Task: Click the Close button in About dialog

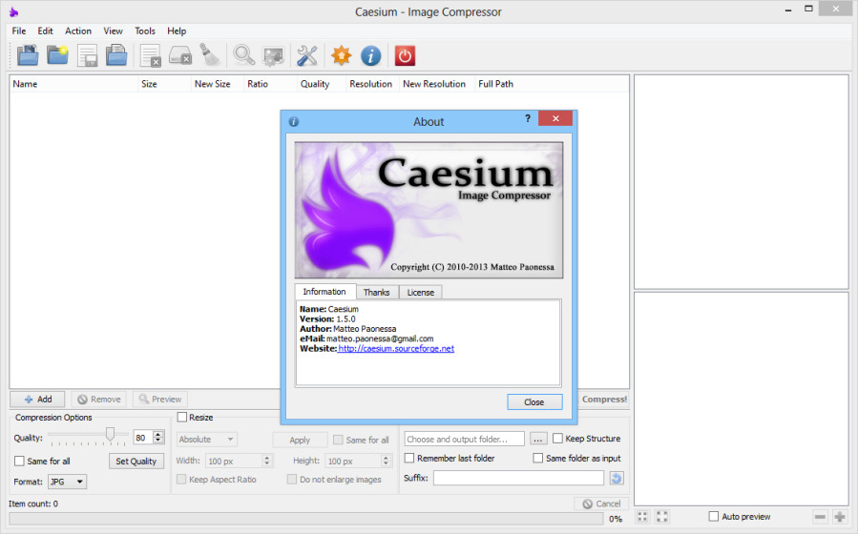Action: pyautogui.click(x=534, y=401)
